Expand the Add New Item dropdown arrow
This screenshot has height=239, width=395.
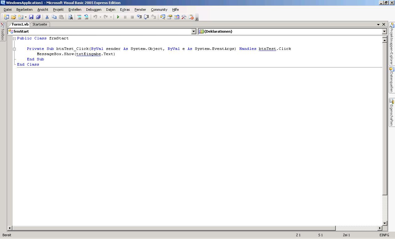pos(26,17)
